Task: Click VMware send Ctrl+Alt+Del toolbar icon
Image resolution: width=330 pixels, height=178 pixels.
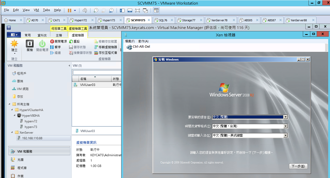Action: pyautogui.click(x=85, y=10)
